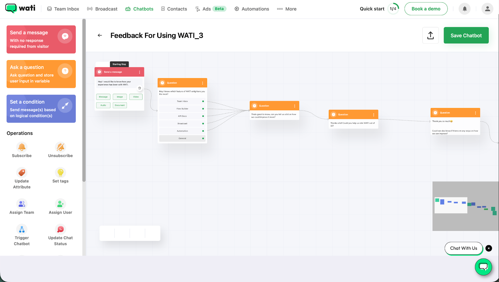Viewport: 499px width, 282px height.
Task: Open options menu of the 'Thats great to know' question
Action: coord(294,106)
